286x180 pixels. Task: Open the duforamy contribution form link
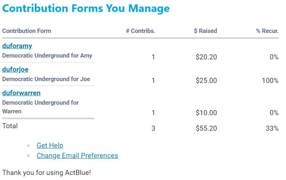[x=17, y=46]
